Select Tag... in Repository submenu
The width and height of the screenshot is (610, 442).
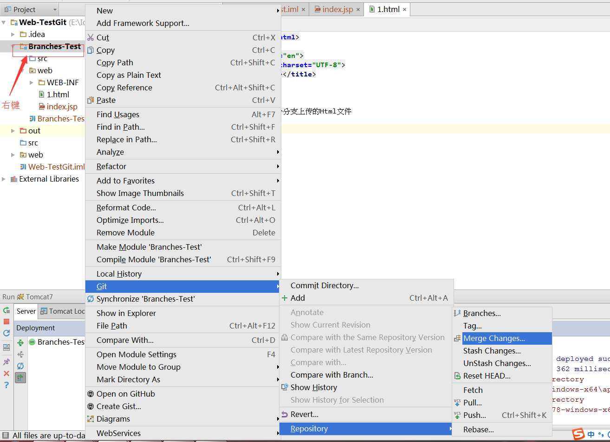[502, 326]
